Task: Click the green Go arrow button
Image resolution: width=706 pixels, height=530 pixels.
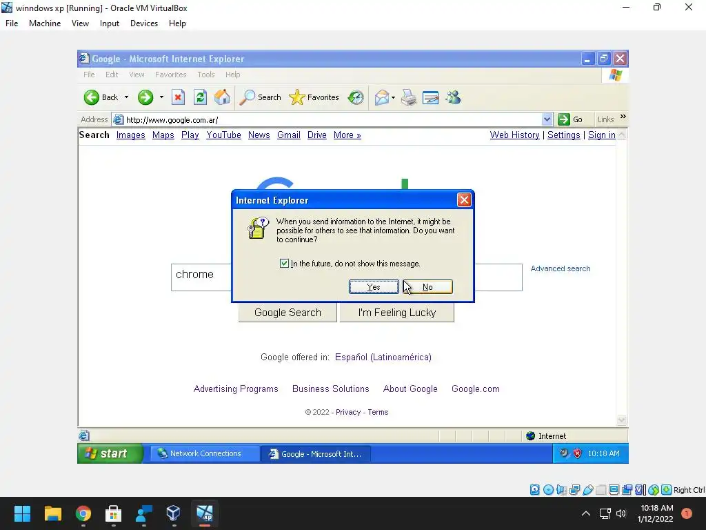Action: pyautogui.click(x=564, y=119)
